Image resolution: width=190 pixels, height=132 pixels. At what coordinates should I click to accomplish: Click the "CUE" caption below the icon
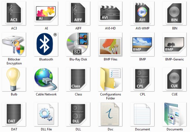click(x=175, y=94)
